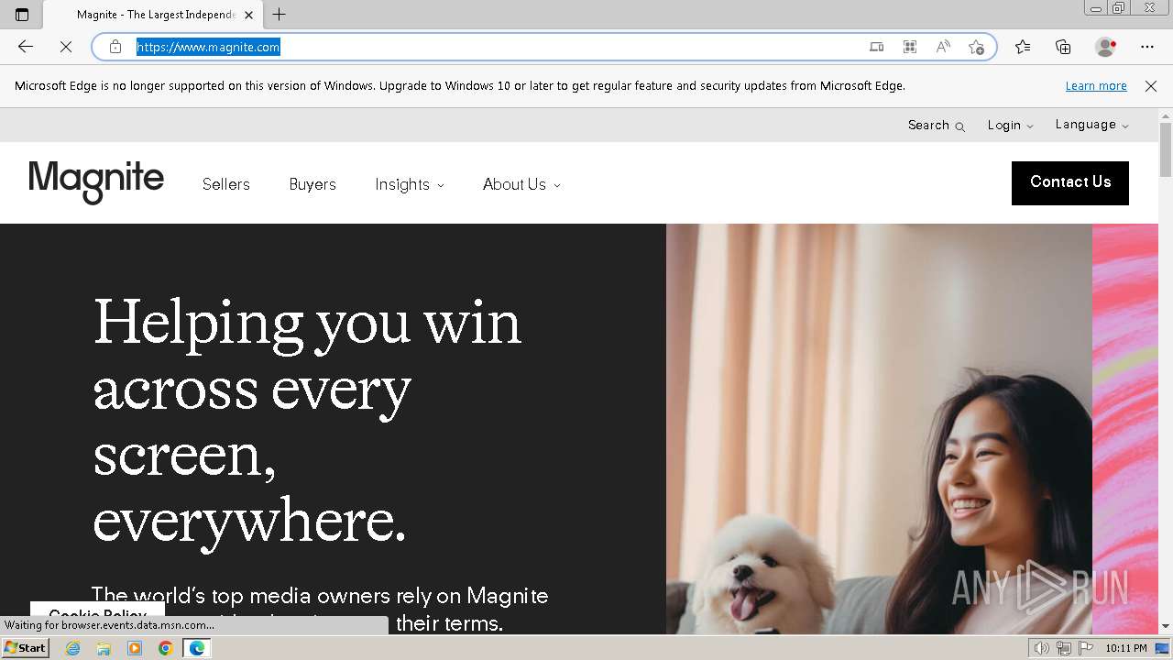
Task: Launch Google Chrome from taskbar
Action: point(165,648)
